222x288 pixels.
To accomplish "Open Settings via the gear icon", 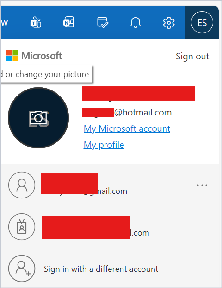I will 169,23.
